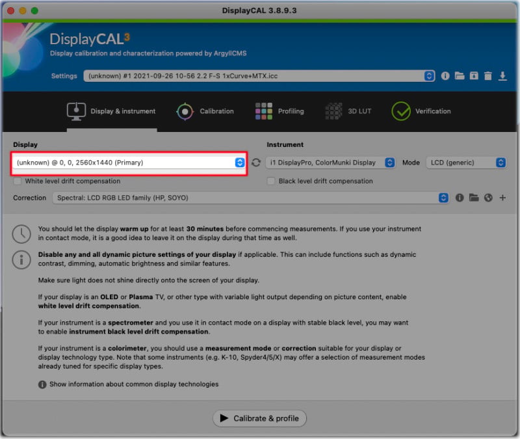Click the clock warm-up icon
This screenshot has width=520, height=439.
click(x=21, y=233)
